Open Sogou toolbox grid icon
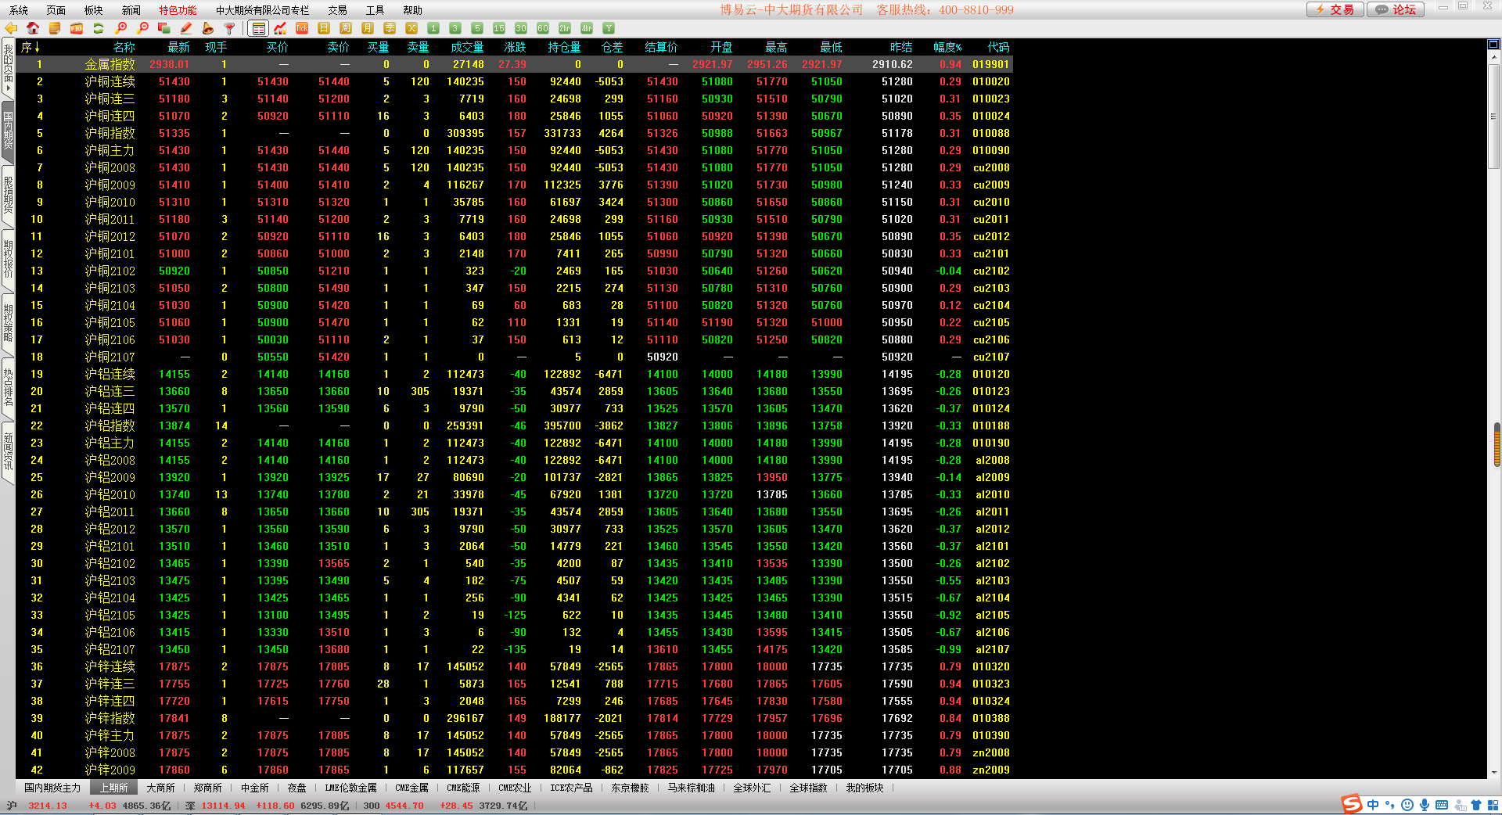This screenshot has height=815, width=1502. 1493,805
